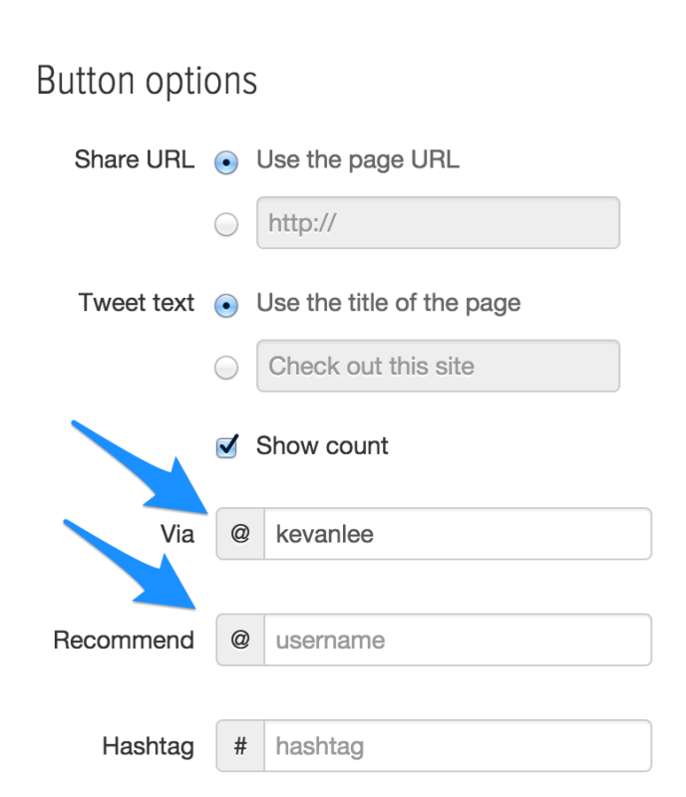The height and width of the screenshot is (797, 686).
Task: Click the Share URL label
Action: [135, 159]
